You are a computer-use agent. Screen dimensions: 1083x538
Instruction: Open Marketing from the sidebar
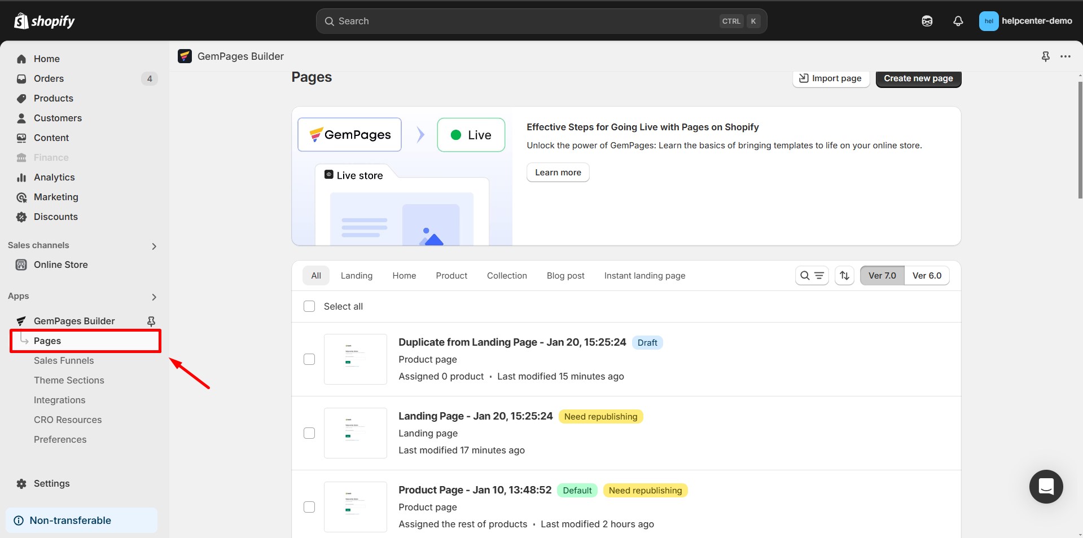(x=55, y=197)
